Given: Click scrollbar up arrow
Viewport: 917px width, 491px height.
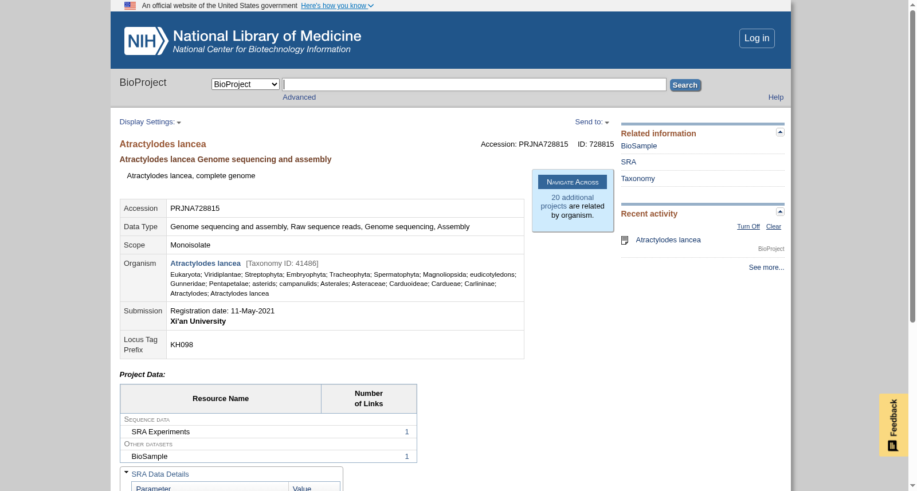Looking at the screenshot, I should pos(912,5).
